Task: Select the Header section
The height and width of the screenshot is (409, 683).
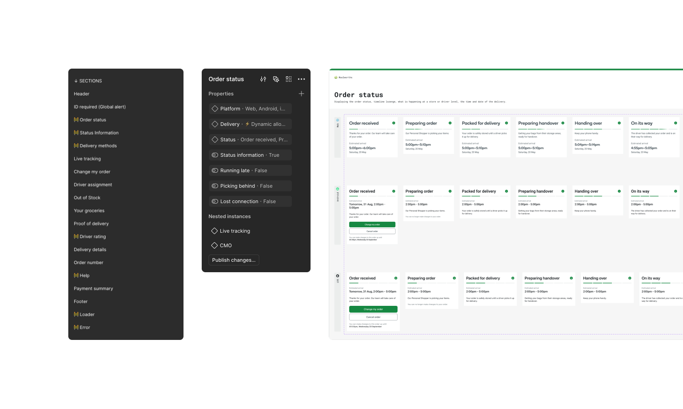Action: (82, 94)
